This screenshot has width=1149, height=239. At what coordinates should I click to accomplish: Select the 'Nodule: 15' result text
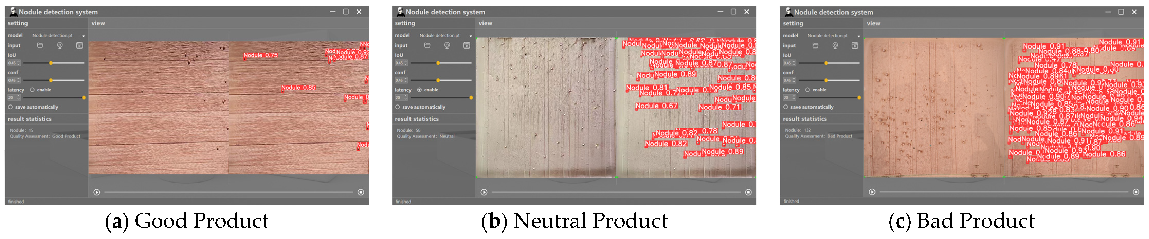21,130
